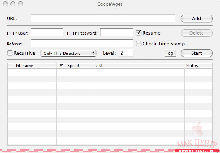
Task: Click the % column header
Action: click(x=62, y=66)
